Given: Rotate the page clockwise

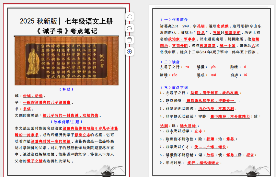Looking at the screenshot, I should pos(129,28).
